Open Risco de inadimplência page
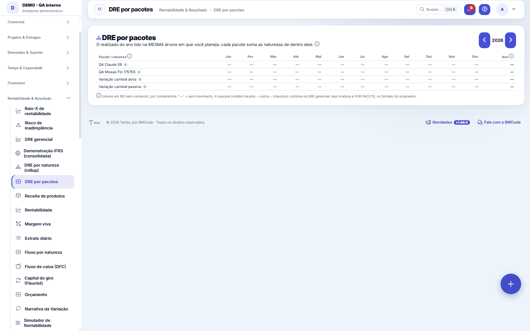The image size is (530, 331). tap(43, 125)
